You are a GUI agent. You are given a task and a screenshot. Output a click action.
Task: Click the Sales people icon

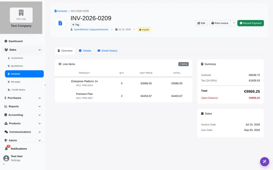pyautogui.click(x=6, y=50)
